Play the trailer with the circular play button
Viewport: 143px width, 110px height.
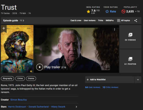[x=40, y=67]
